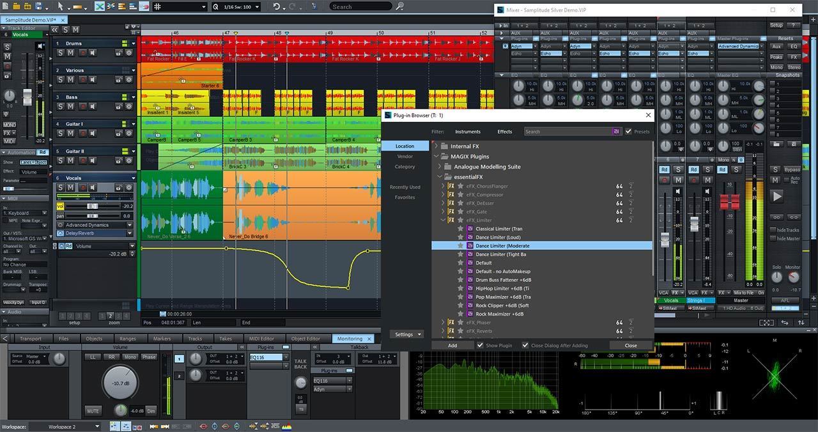Click the colorful spectrum visualization icon in bottom toolbar
The width and height of the screenshot is (818, 432).
[x=287, y=426]
